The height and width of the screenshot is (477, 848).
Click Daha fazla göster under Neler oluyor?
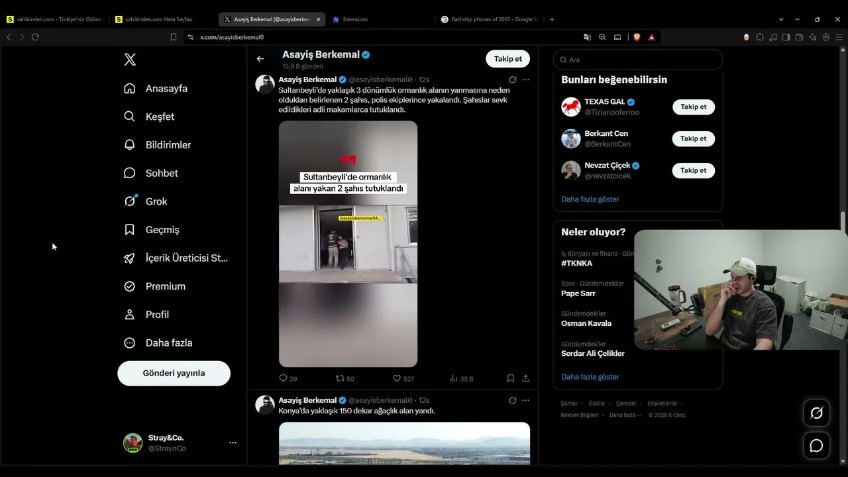pos(590,376)
